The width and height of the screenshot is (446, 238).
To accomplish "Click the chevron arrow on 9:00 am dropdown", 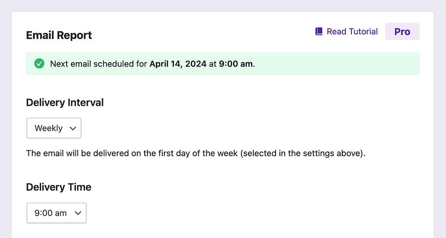I will click(x=78, y=213).
